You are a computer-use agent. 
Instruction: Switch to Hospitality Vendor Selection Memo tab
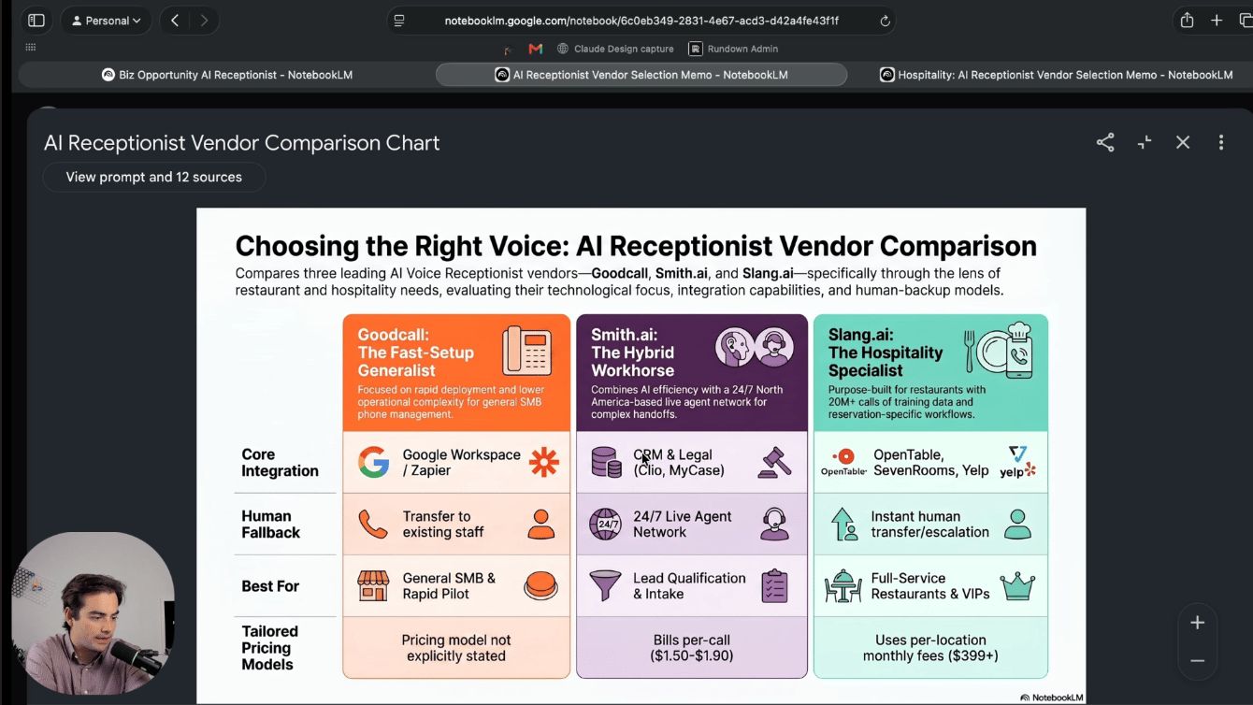pos(1056,75)
